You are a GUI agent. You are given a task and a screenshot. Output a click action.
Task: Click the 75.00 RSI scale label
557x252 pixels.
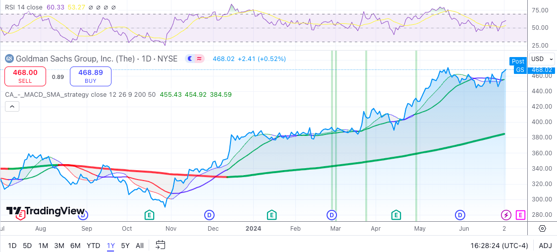click(x=540, y=10)
